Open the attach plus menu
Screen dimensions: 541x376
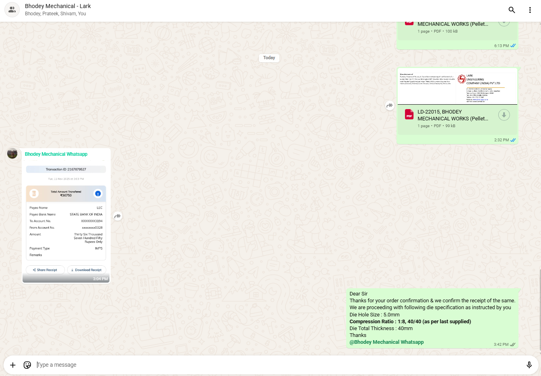click(x=13, y=365)
